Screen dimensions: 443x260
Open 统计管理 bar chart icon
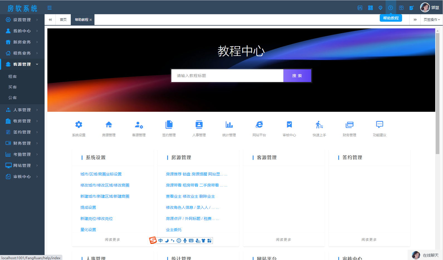coord(229,125)
